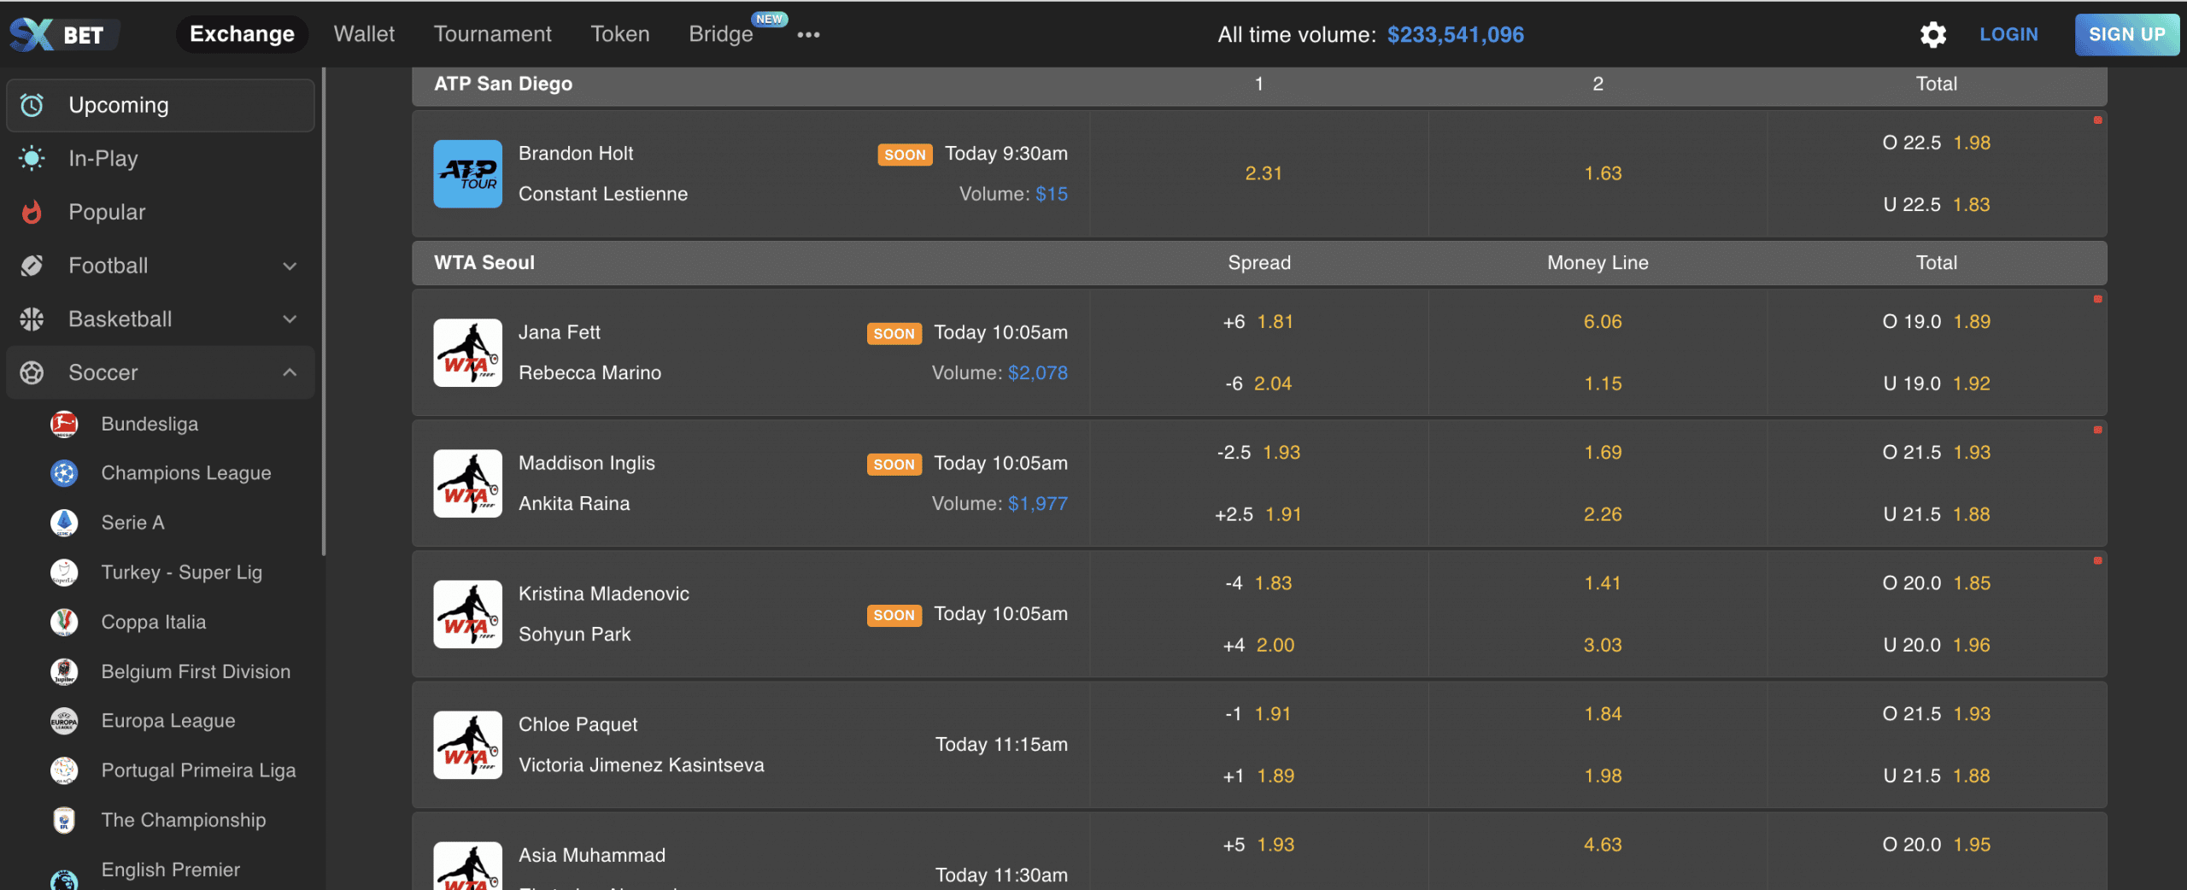The image size is (2187, 890).
Task: Select Ankita Raina money line 2.26
Action: tap(1603, 514)
